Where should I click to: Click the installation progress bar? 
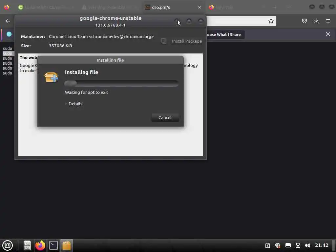click(x=121, y=83)
